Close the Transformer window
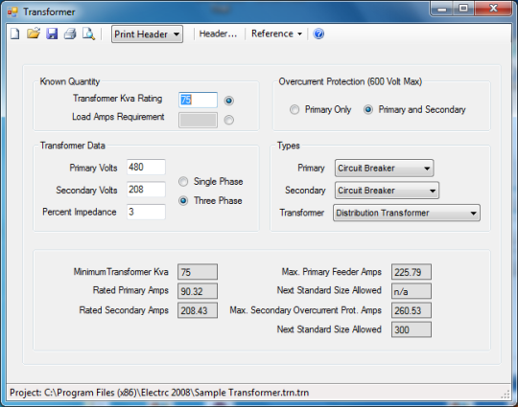518x407 pixels. 494,9
